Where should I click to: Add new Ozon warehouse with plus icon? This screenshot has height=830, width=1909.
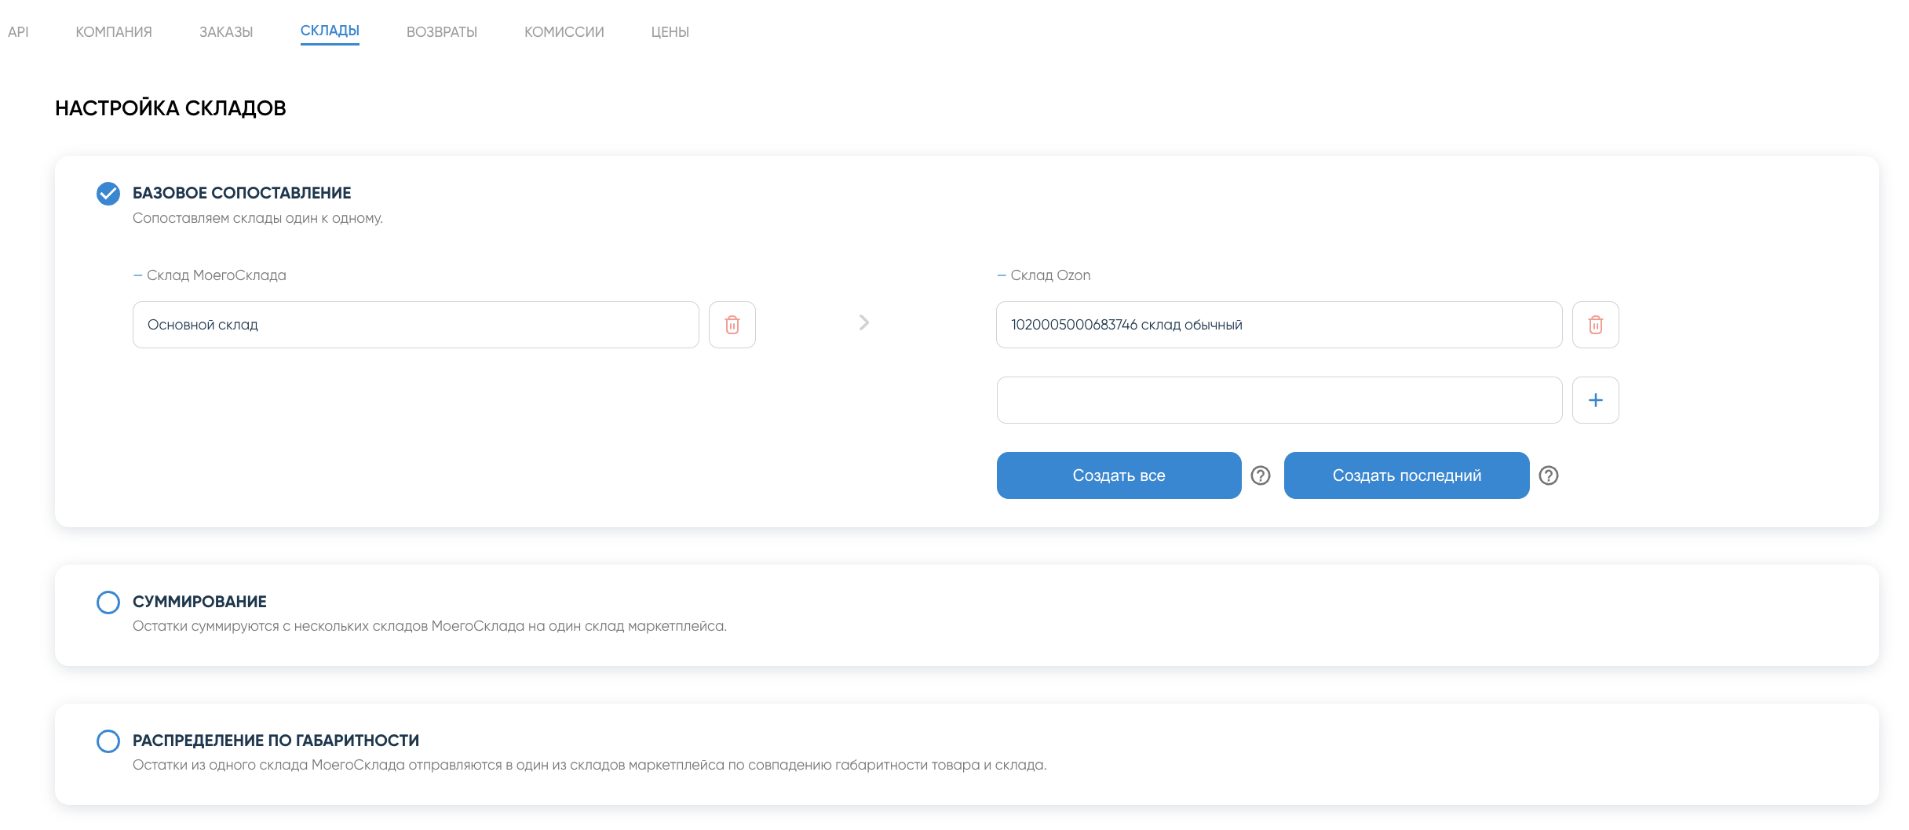point(1595,400)
